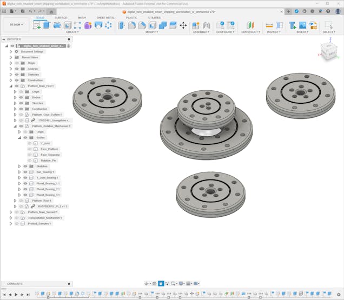
Task: Open the MODIFY menu label
Action: point(152,32)
